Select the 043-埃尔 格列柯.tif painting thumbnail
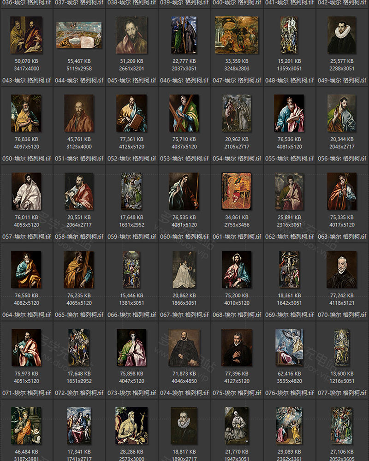 click(x=26, y=35)
